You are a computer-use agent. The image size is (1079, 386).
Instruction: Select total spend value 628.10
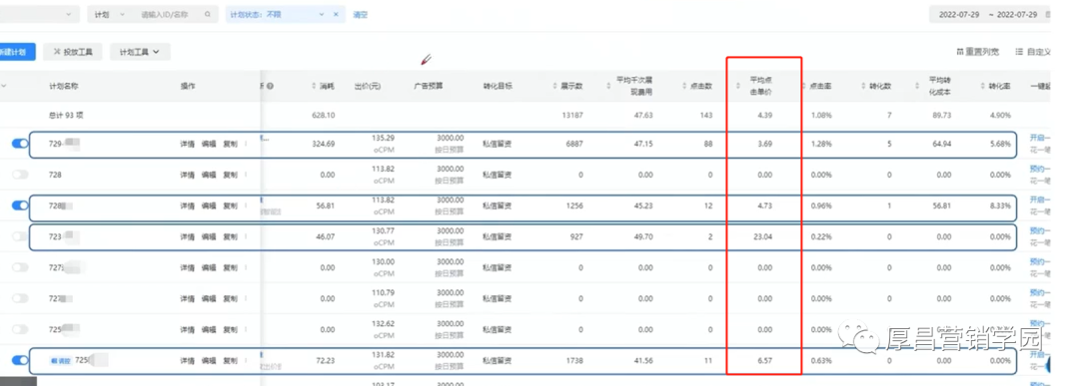[324, 116]
